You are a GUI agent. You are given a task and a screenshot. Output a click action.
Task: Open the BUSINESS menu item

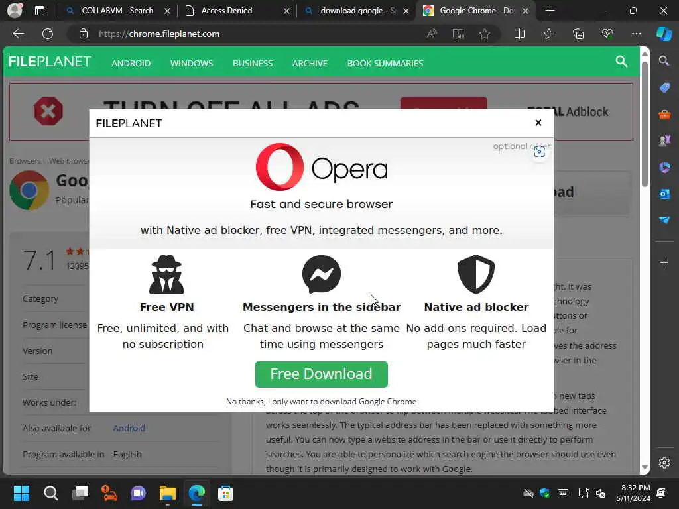pyautogui.click(x=253, y=63)
